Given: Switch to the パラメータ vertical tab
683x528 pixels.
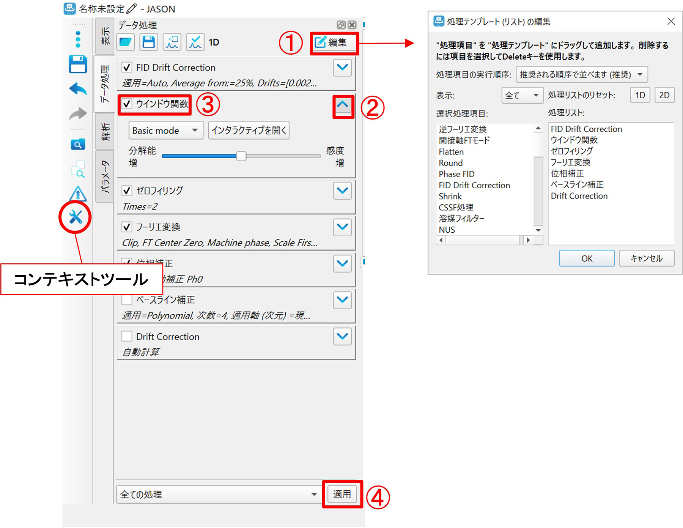Looking at the screenshot, I should pyautogui.click(x=105, y=177).
